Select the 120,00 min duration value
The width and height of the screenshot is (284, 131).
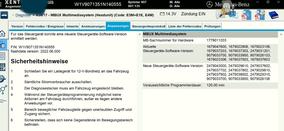[215, 85]
